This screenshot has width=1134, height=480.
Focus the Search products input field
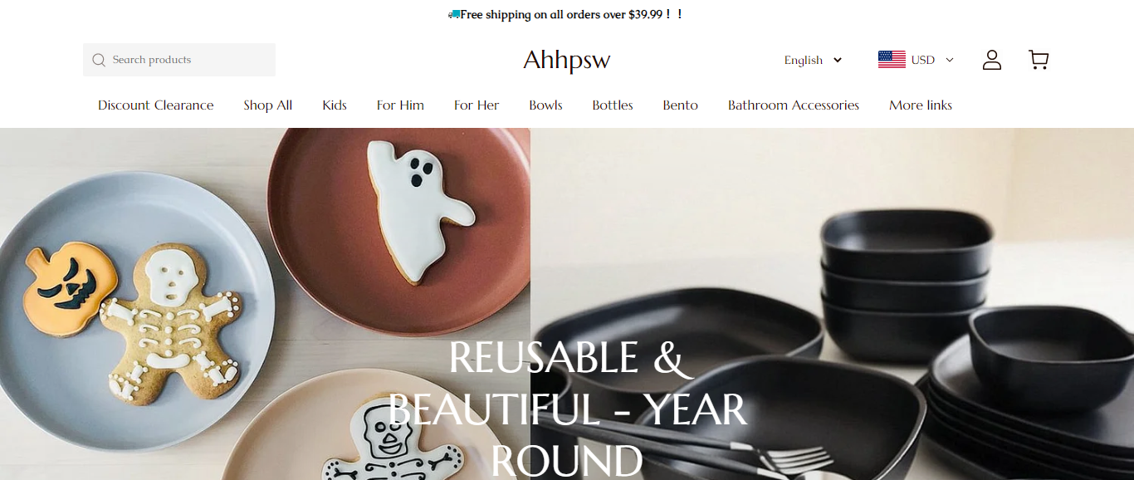pyautogui.click(x=179, y=60)
